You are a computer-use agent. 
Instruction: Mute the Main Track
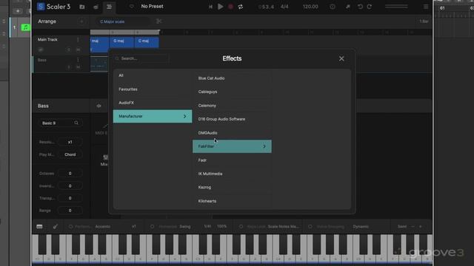click(x=78, y=50)
